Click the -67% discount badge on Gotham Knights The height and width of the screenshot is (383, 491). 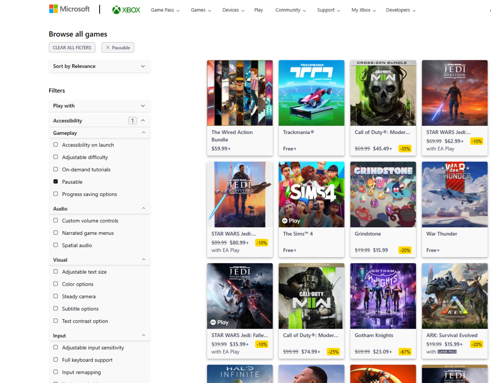coord(404,351)
